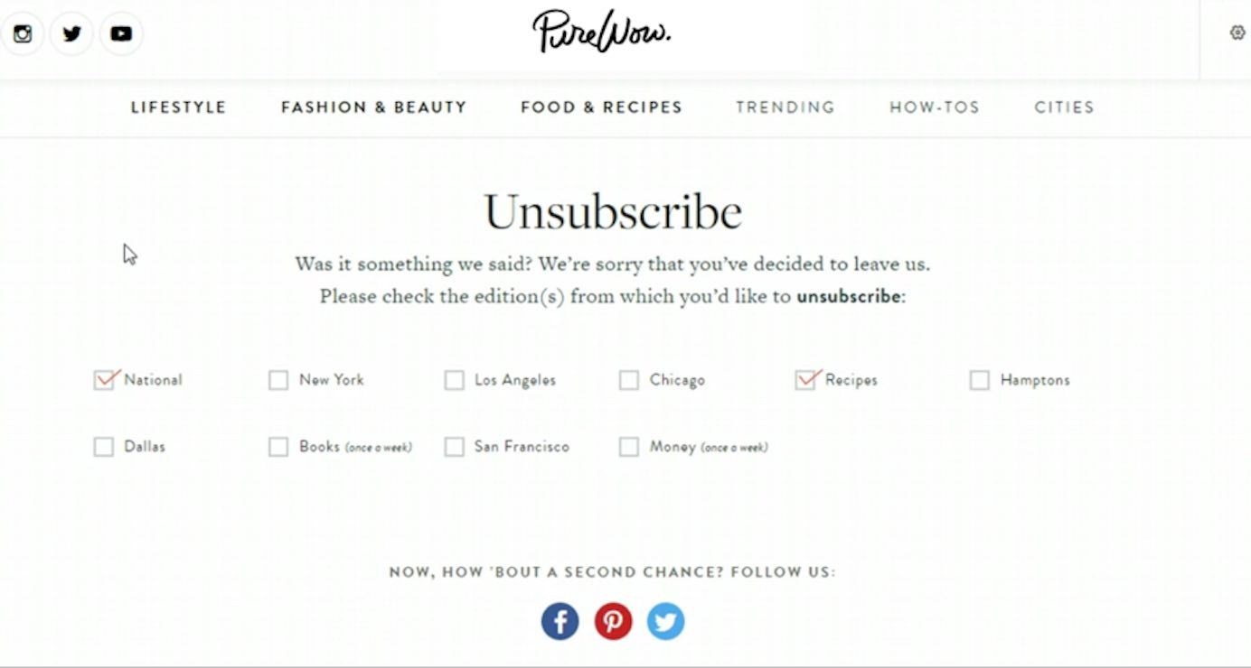Open the Lifestyle menu
The width and height of the screenshot is (1251, 668).
pyautogui.click(x=178, y=107)
